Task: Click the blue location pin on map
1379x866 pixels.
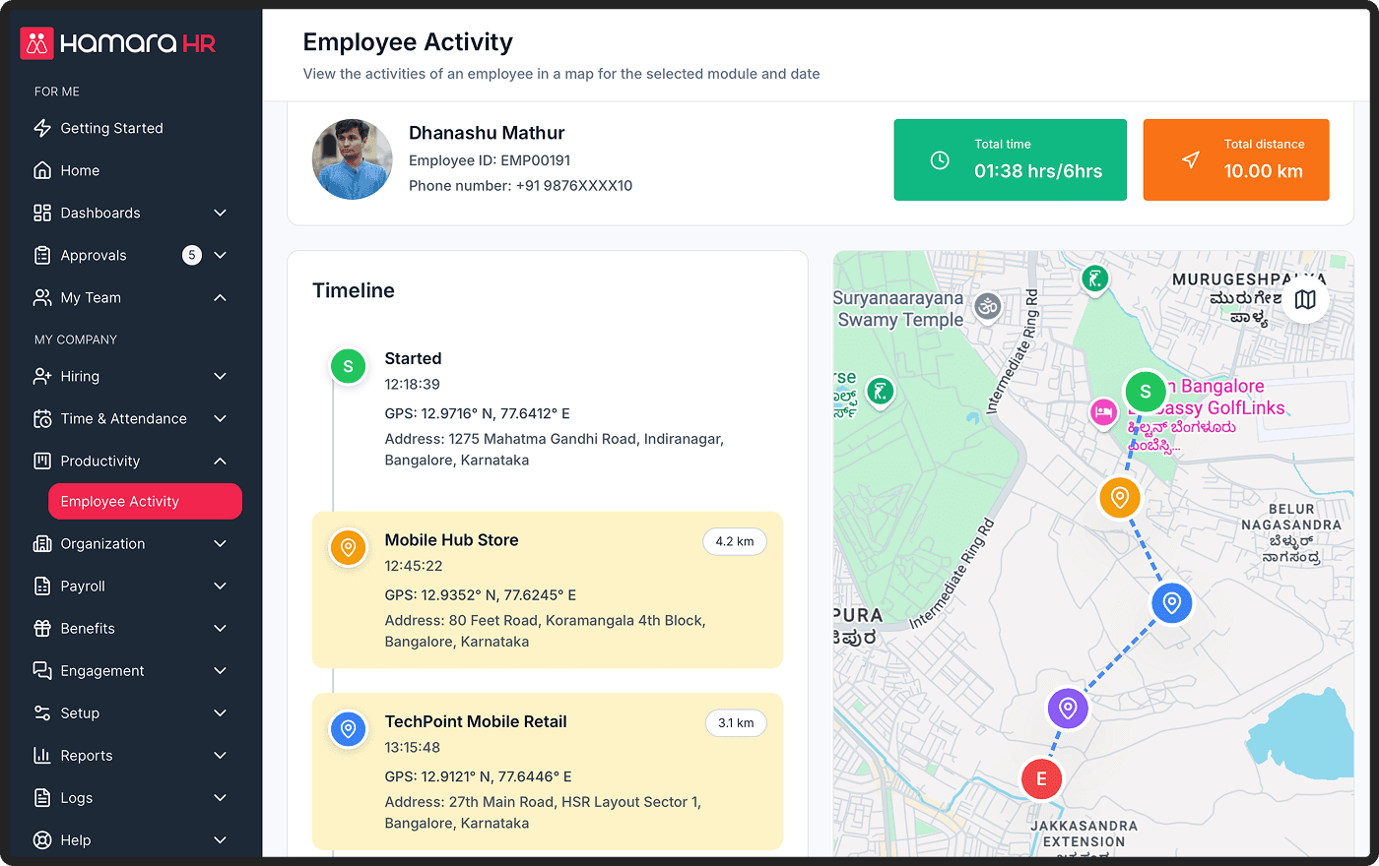Action: (1172, 602)
